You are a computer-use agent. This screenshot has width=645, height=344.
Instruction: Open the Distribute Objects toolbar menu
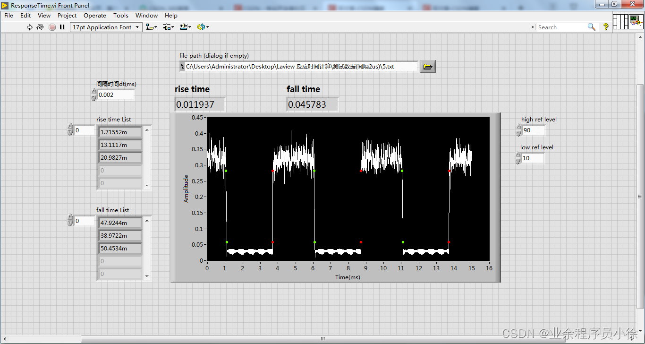tap(169, 27)
